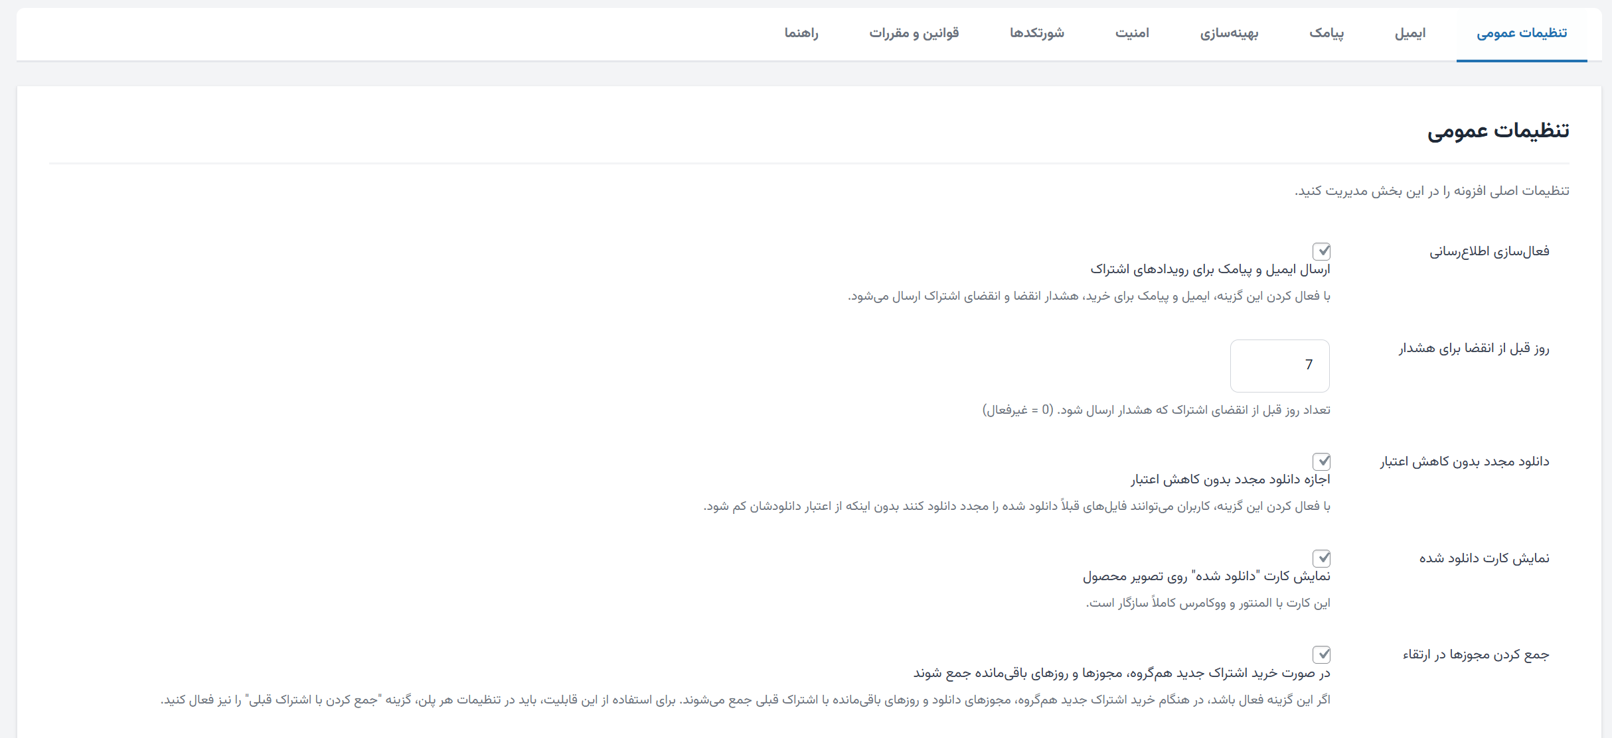Uncheck the دانلود مجدد بدون کاهش اعتبار checkbox
1612x738 pixels.
tap(1321, 461)
